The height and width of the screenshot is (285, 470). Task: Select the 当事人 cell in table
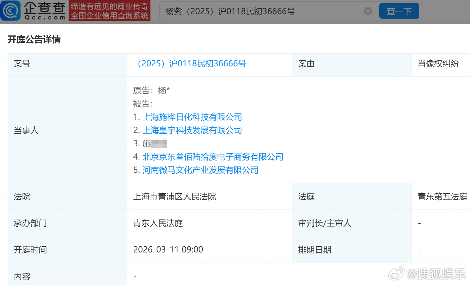26,130
